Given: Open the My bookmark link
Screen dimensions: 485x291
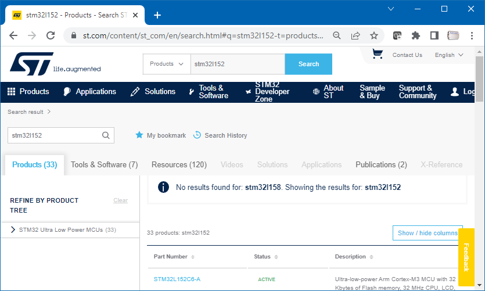Looking at the screenshot, I should tap(166, 135).
